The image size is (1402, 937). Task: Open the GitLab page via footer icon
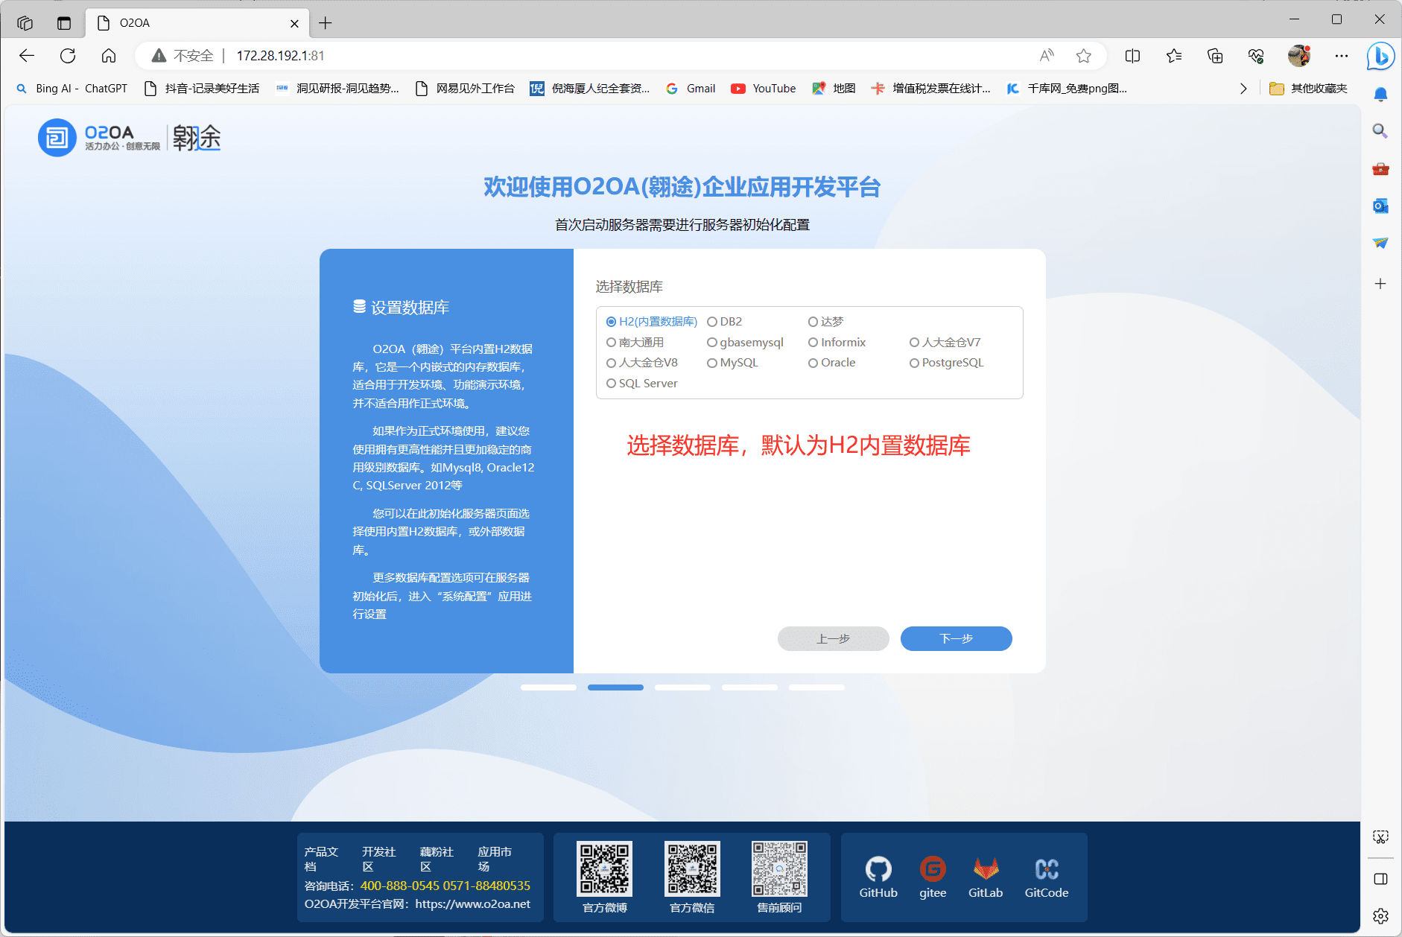986,870
